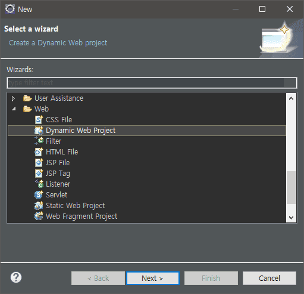Click the Next button
Viewport: 304px width, 294px height.
tap(153, 278)
